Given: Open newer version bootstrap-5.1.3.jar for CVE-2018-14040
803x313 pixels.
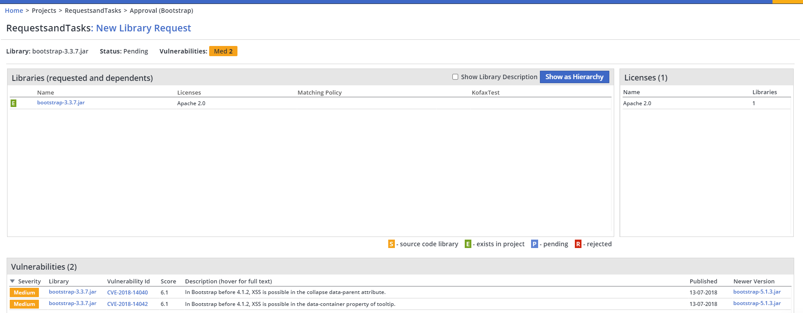Looking at the screenshot, I should [757, 292].
